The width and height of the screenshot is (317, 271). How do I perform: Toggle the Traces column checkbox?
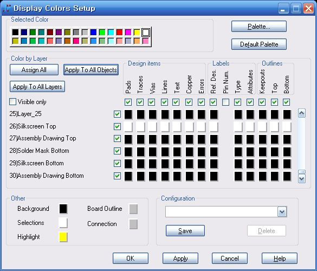click(140, 102)
